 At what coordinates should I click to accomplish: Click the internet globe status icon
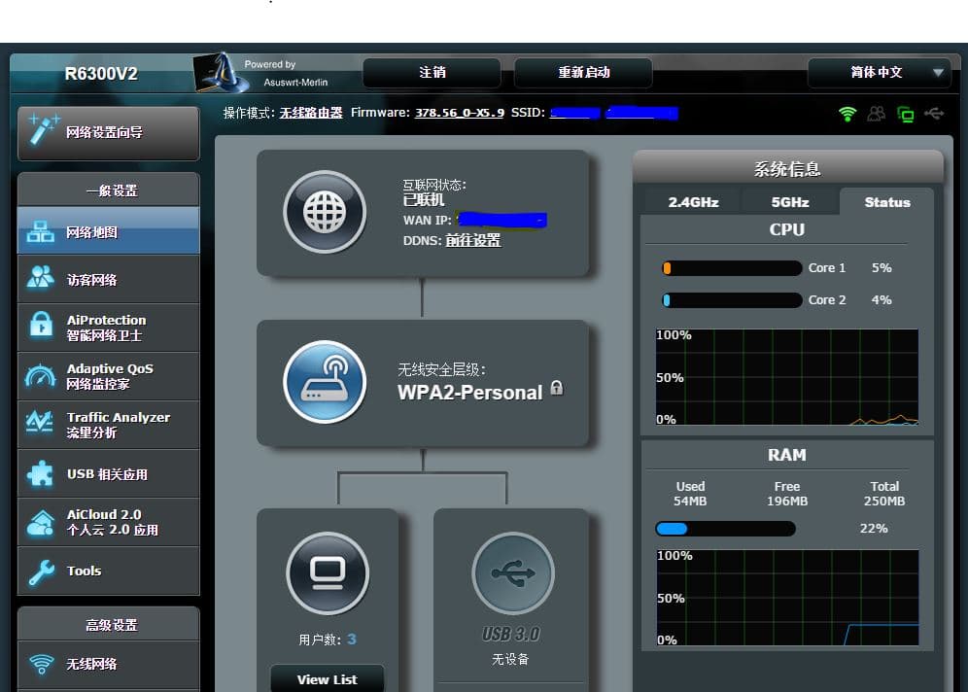325,213
